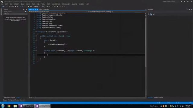Viewport: 193px width, 108px height.
Task: Open the ARCHITECTURE menu
Action: point(56,4)
